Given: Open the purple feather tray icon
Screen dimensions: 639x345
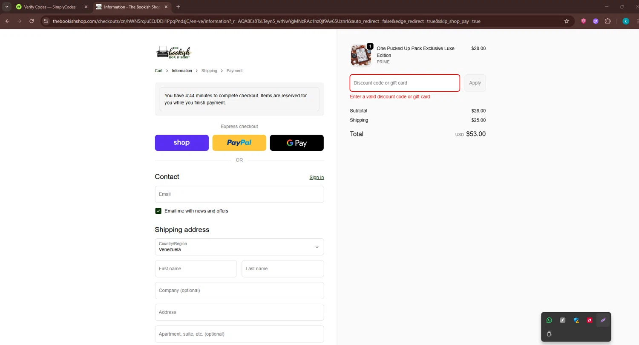Looking at the screenshot, I should [603, 320].
